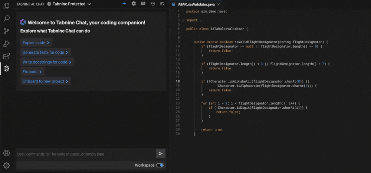The height and width of the screenshot is (173, 371).
Task: Open the Explorer view in the activity bar
Action: tap(6, 6)
